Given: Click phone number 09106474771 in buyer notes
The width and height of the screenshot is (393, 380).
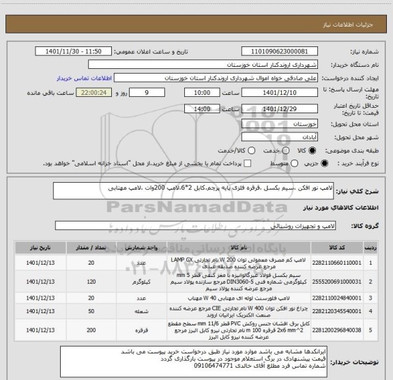Looking at the screenshot, I should coord(214,366).
